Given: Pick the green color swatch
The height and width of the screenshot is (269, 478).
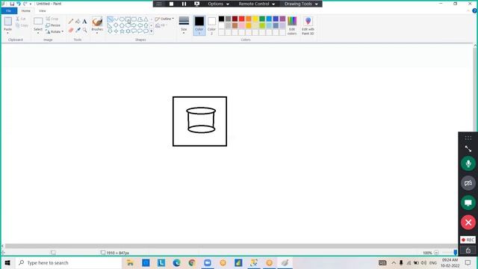Looking at the screenshot, I should [262, 19].
